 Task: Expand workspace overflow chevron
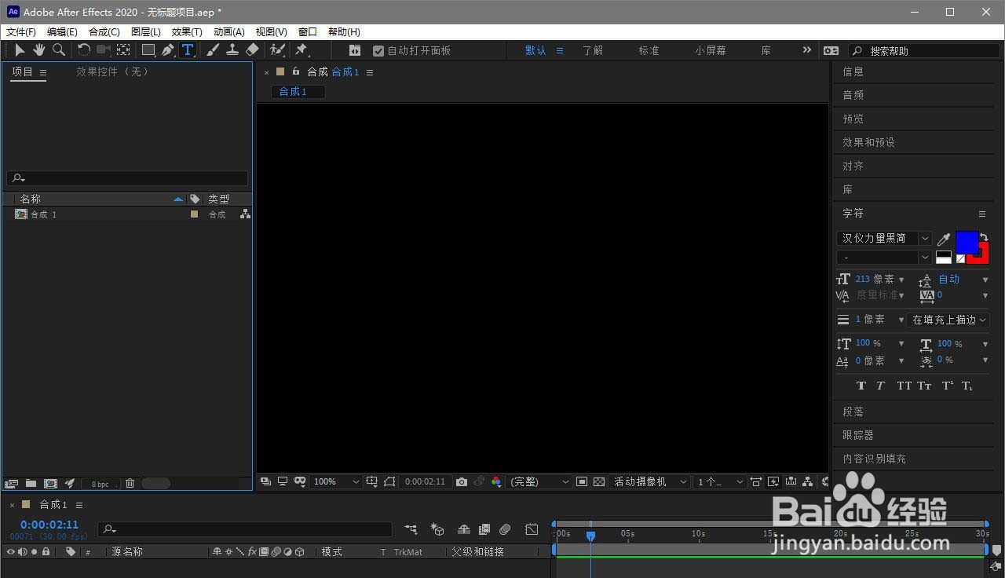[x=806, y=49]
